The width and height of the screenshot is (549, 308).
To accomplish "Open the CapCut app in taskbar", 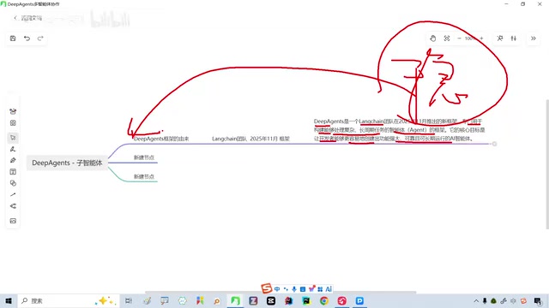I will 271,300.
